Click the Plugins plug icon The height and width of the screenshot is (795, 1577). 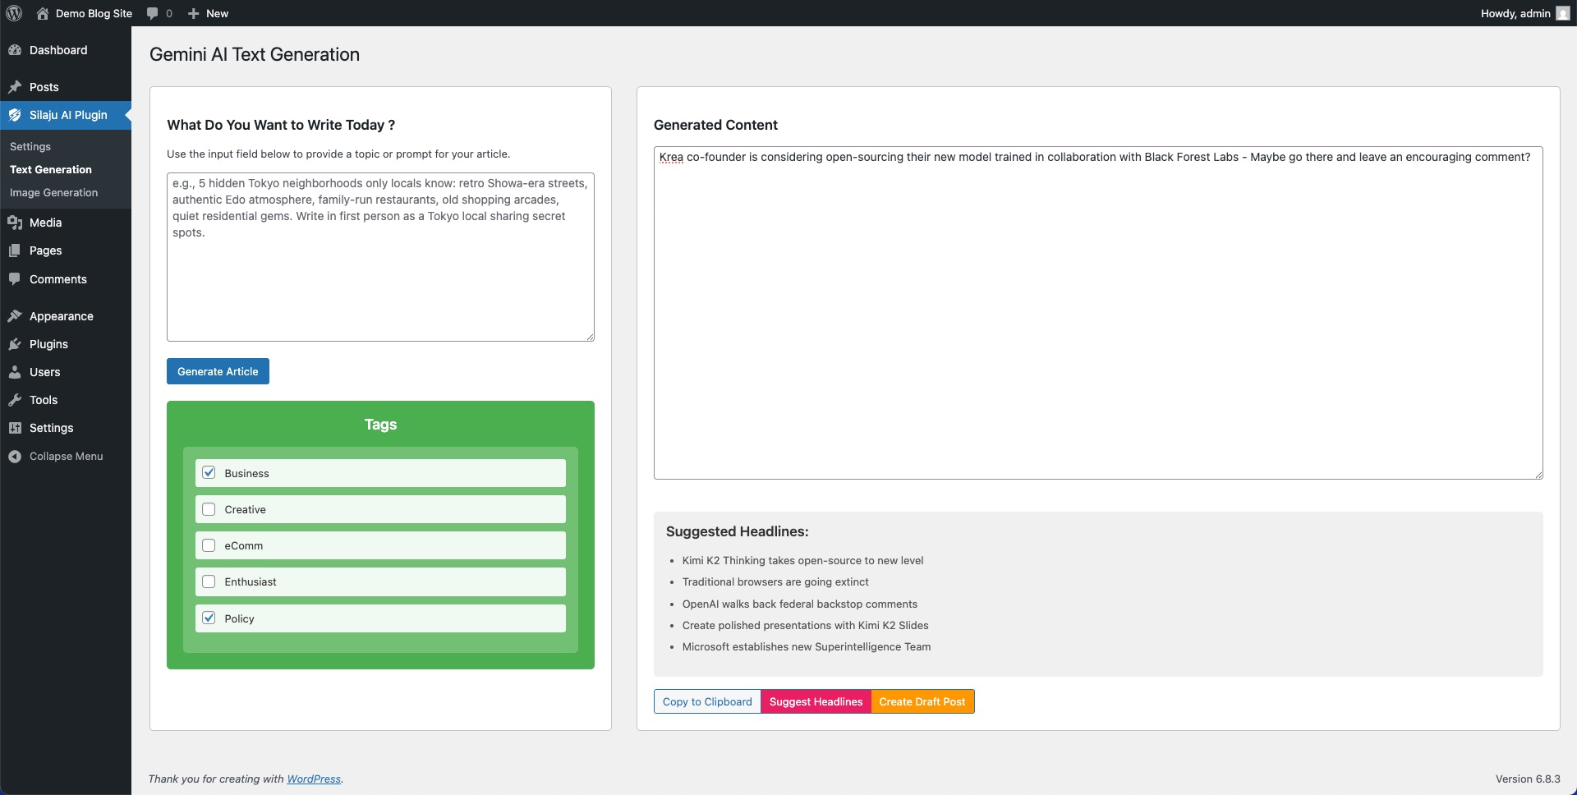coord(15,344)
